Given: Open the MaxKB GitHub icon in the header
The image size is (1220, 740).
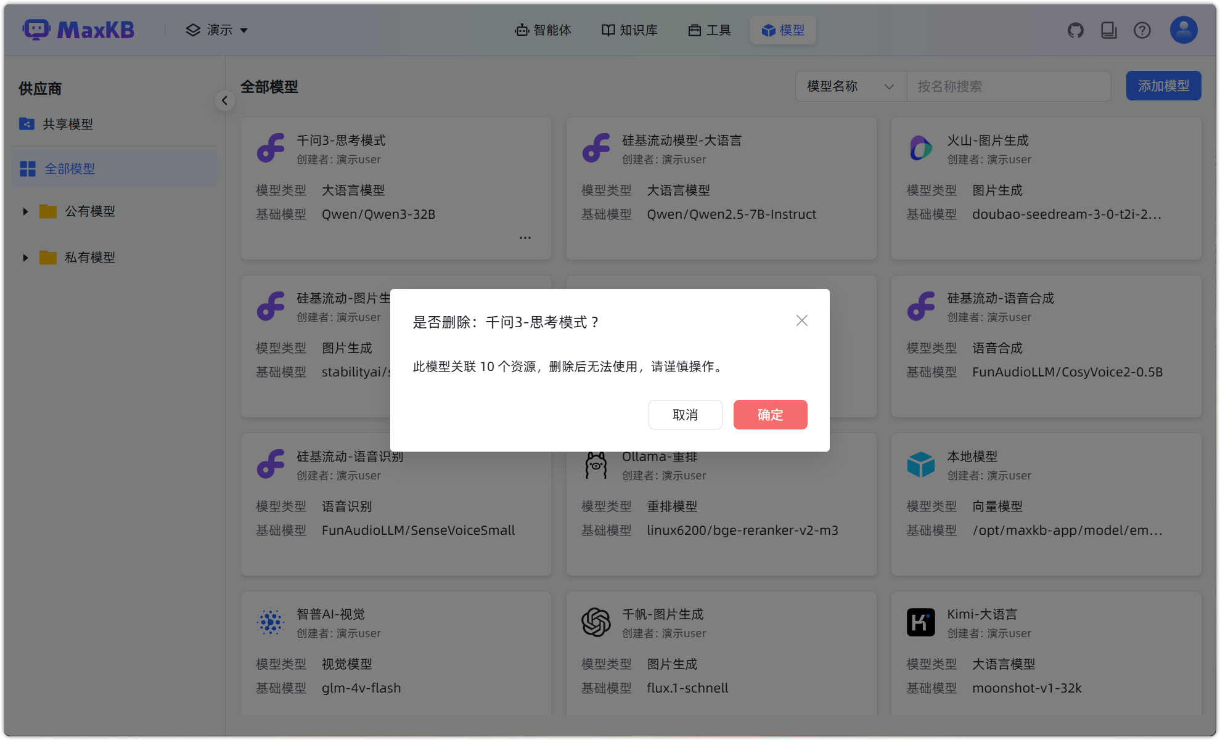Looking at the screenshot, I should click(1075, 30).
